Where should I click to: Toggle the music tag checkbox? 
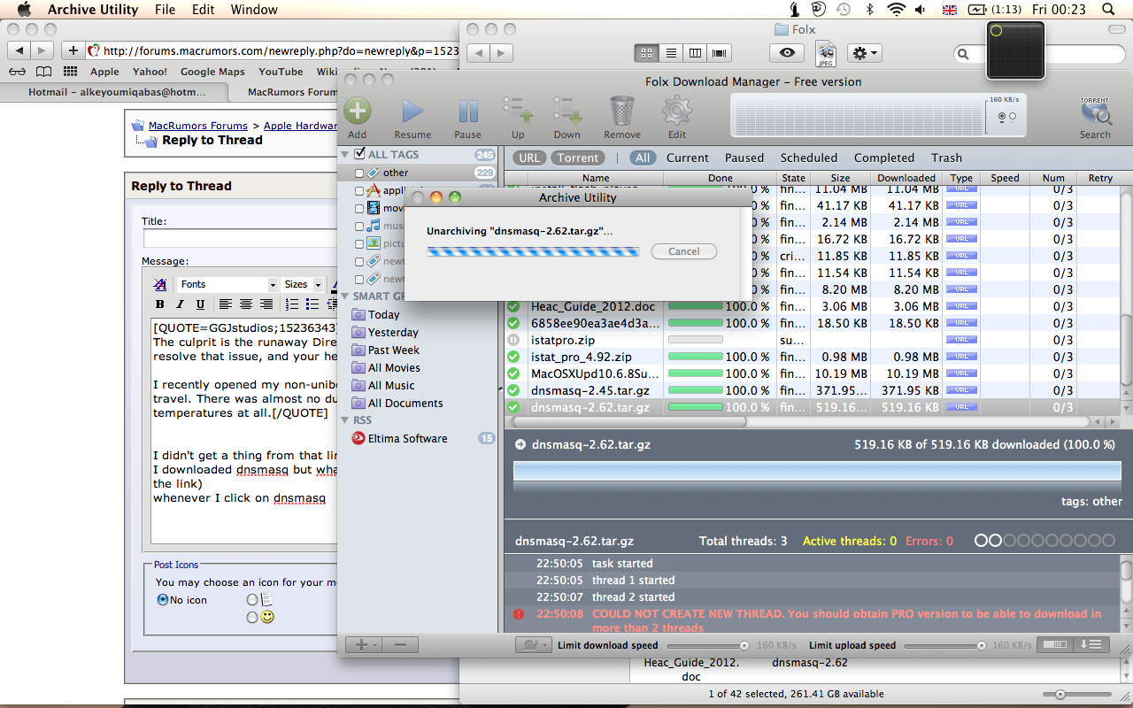[359, 226]
